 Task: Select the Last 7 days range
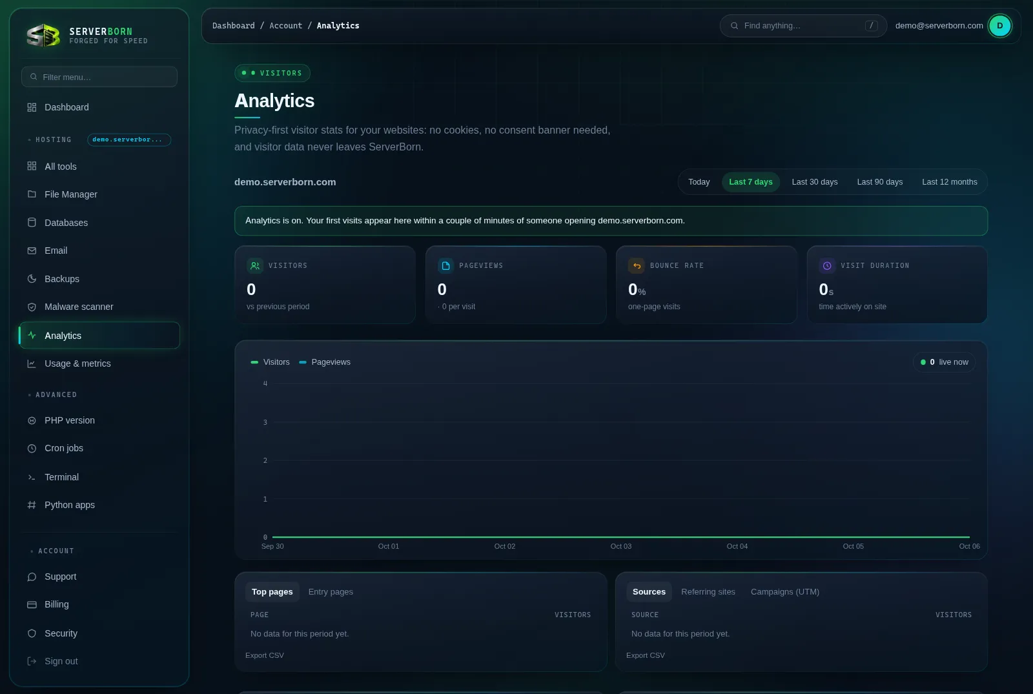tap(751, 182)
